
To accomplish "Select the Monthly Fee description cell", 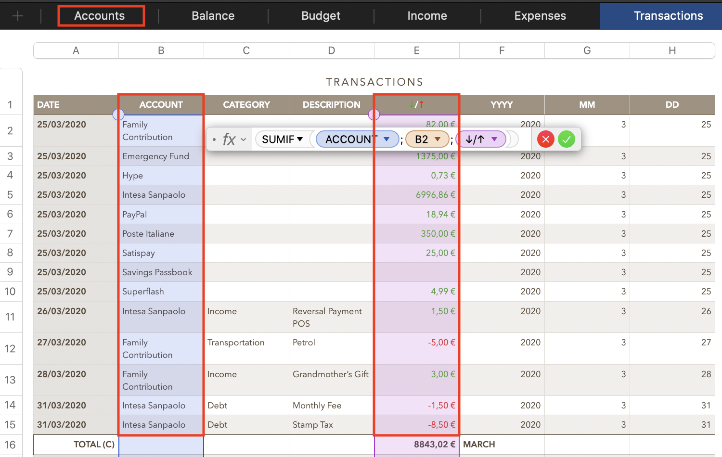I will pyautogui.click(x=332, y=406).
